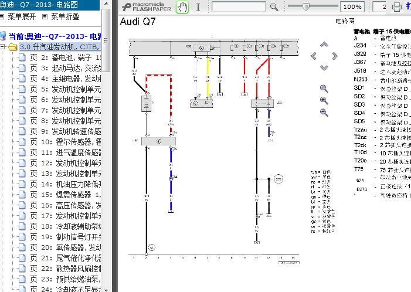Click the zoom slider handle
This screenshot has width=411, height=292.
tap(305, 6)
